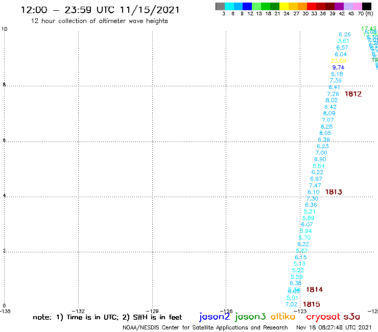The height and width of the screenshot is (332, 378).
Task: Click the green 17.43 wave height value
Action: pyautogui.click(x=369, y=29)
